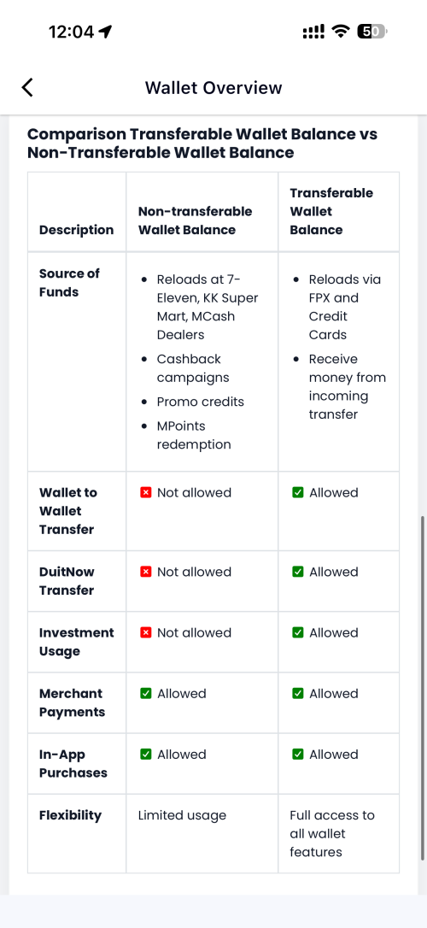
Task: Tap transferable green check for DuitNow Transfer
Action: point(297,572)
